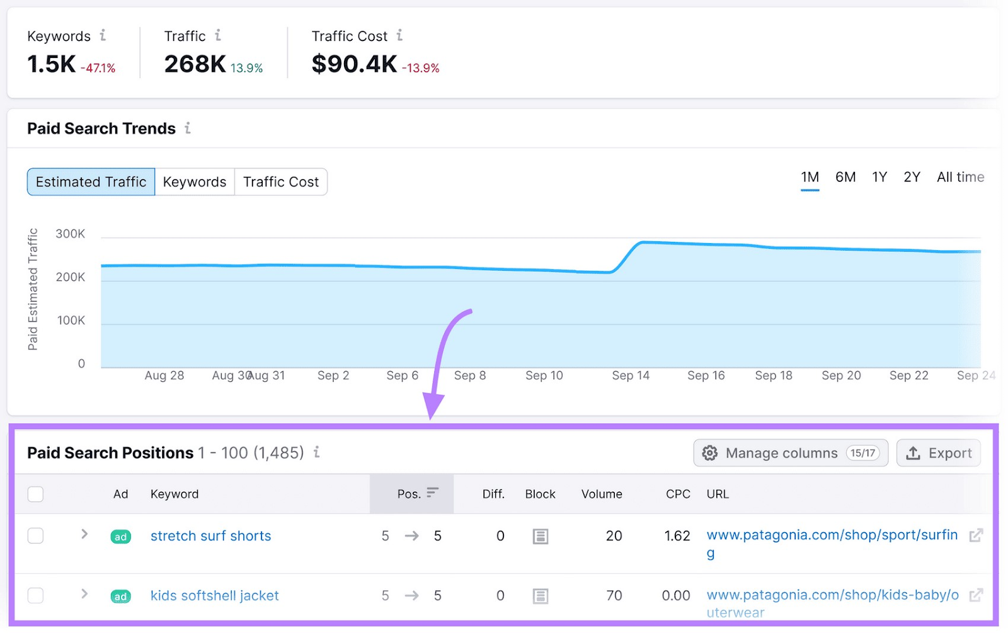Check the stretch surf shorts row checkbox
The width and height of the screenshot is (1008, 633).
click(35, 536)
